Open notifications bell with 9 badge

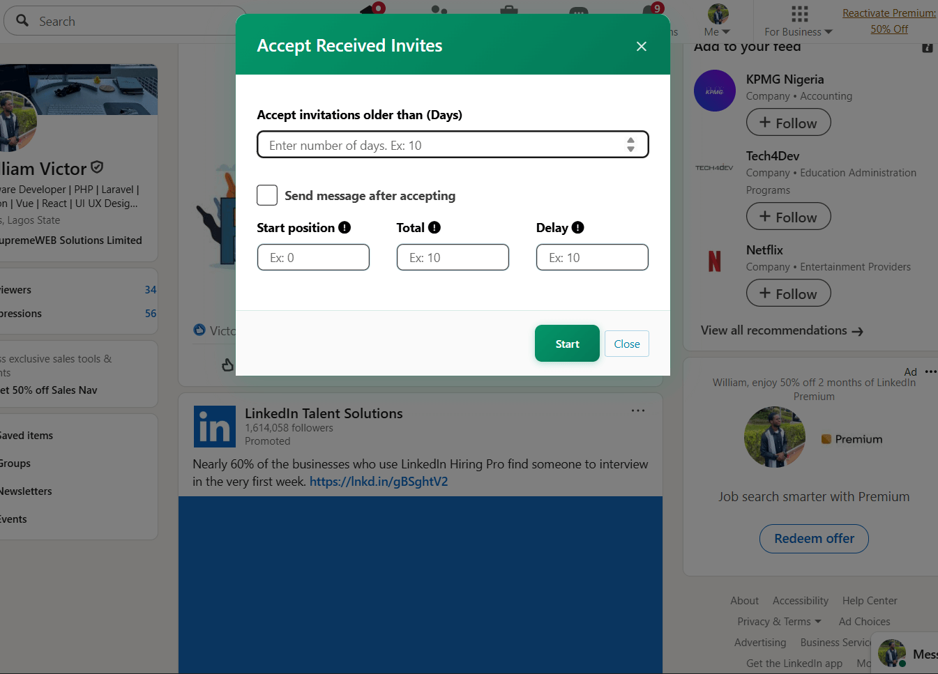point(651,10)
